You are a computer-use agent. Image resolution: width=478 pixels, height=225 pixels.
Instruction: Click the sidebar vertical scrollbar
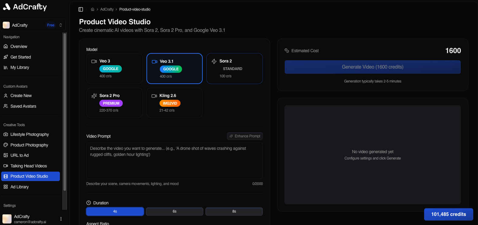[64, 112]
